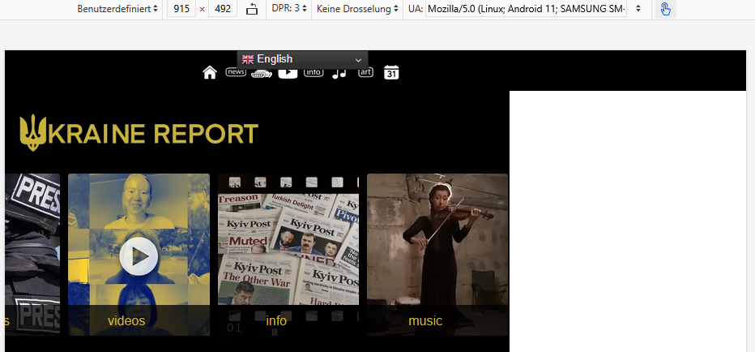Screen dimensions: 755x352
Task: Click the Ukraine Report logo
Action: [x=139, y=133]
